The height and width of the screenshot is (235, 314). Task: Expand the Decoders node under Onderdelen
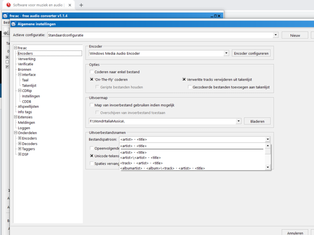click(x=20, y=144)
